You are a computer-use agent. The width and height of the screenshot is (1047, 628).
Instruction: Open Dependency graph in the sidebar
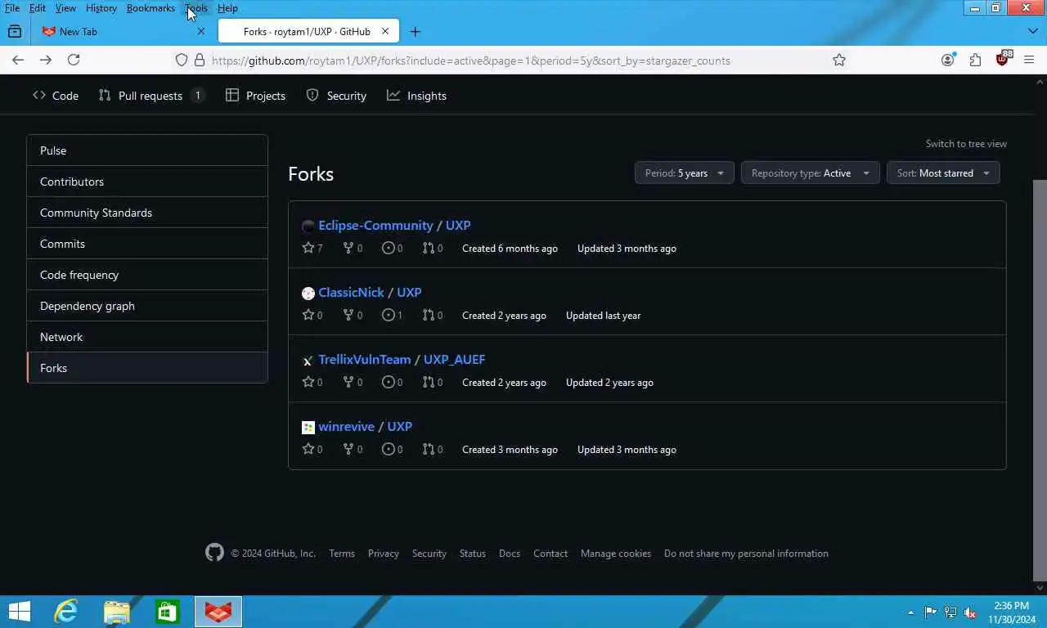click(147, 306)
